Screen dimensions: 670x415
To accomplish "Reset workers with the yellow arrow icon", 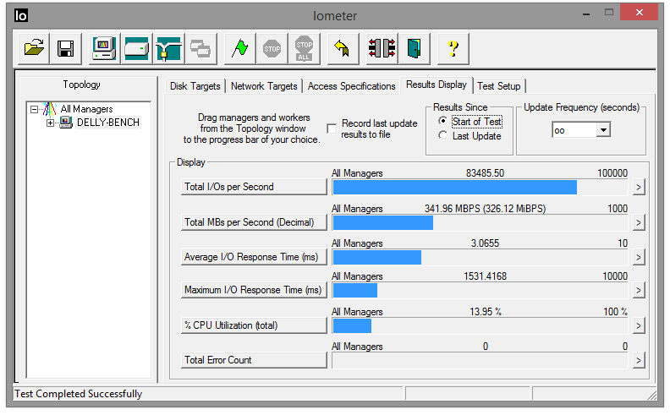I will [343, 49].
